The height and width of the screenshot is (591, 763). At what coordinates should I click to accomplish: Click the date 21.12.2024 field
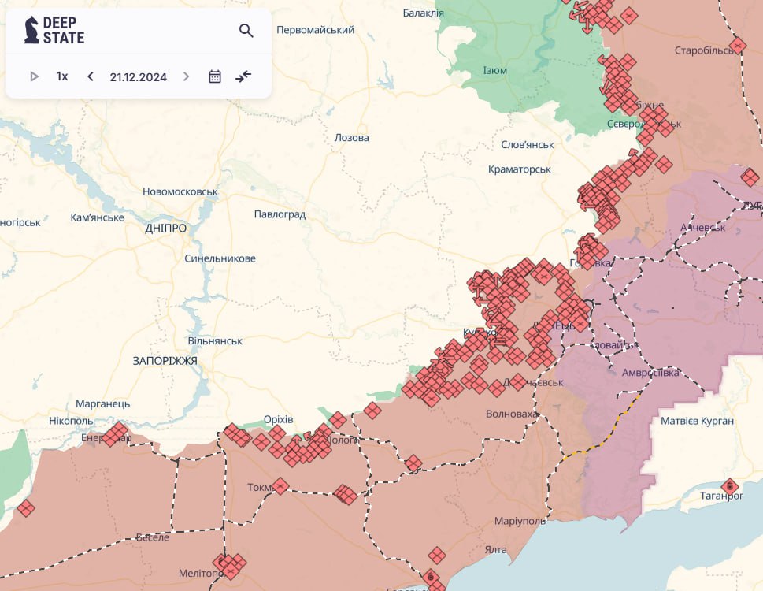click(x=139, y=77)
